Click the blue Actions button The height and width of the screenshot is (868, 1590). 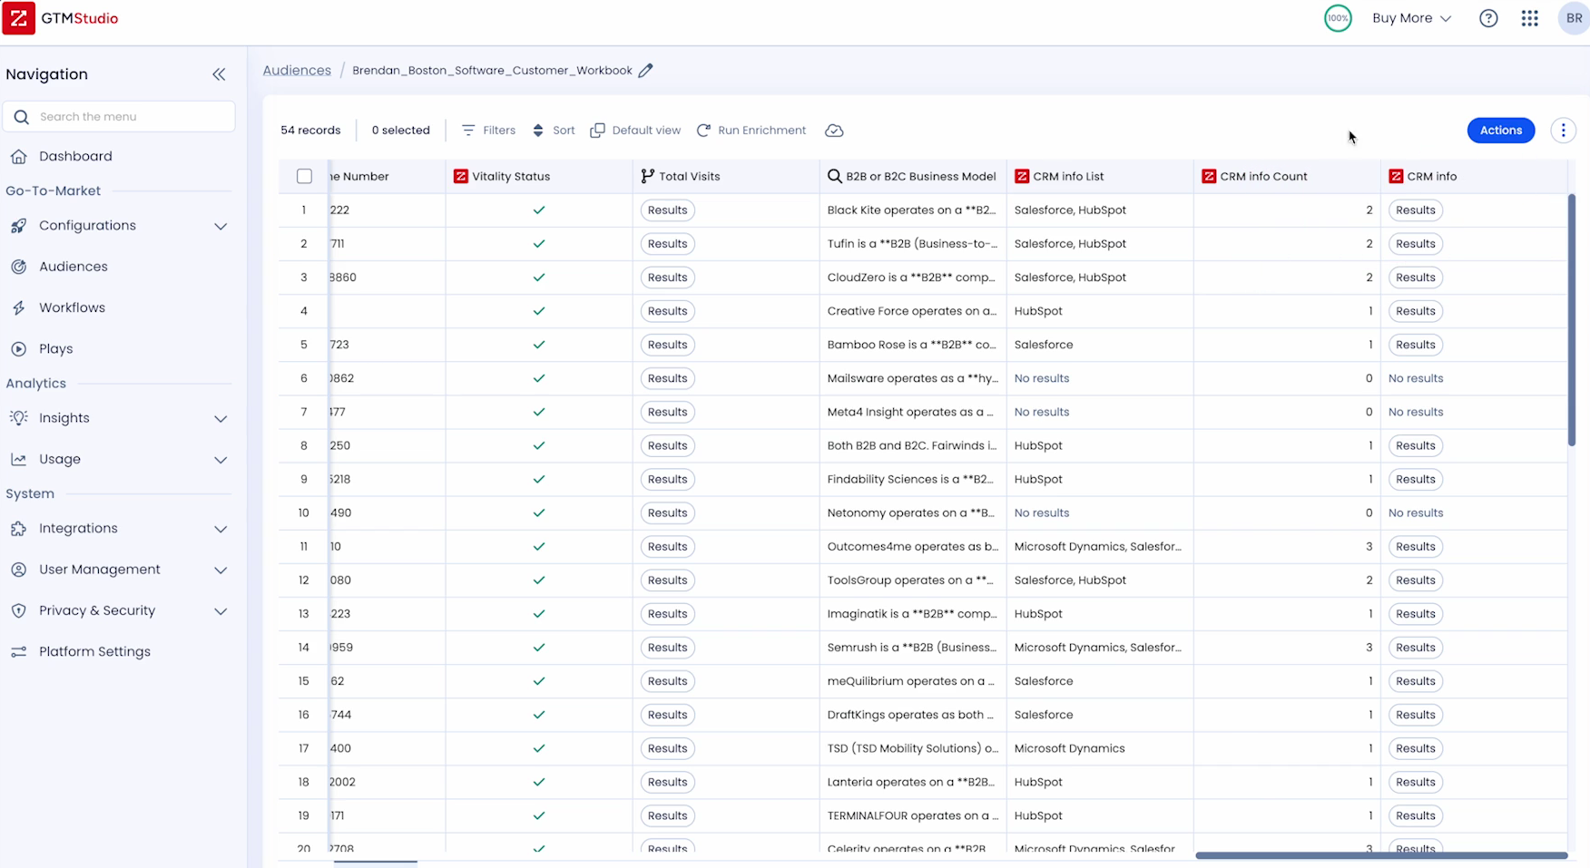tap(1501, 131)
